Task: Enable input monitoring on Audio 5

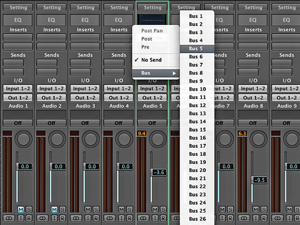Action: (155, 218)
